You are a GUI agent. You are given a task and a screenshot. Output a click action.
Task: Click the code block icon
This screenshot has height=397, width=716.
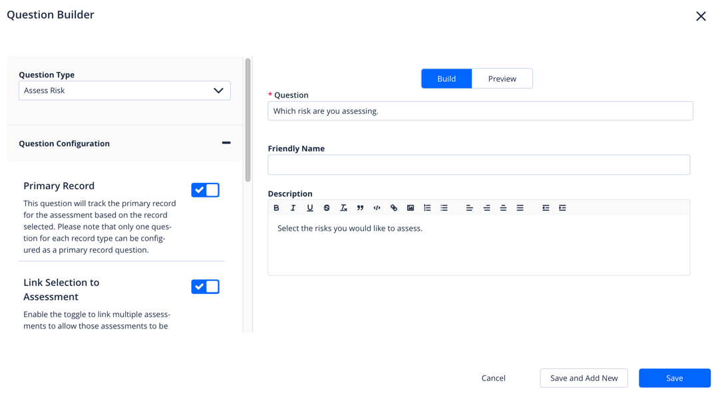coord(377,208)
